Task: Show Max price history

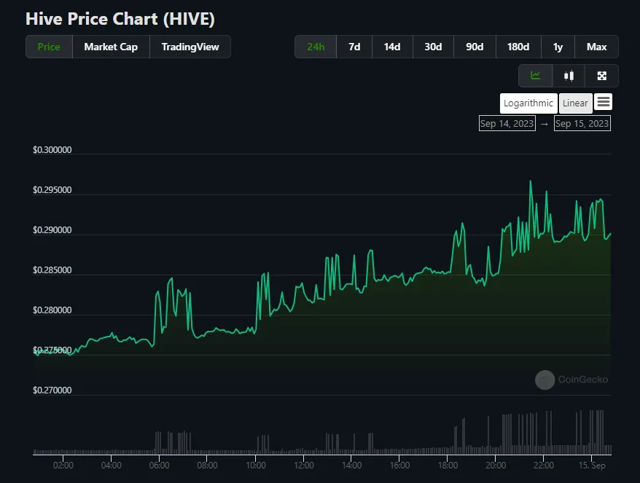Action: coord(597,47)
